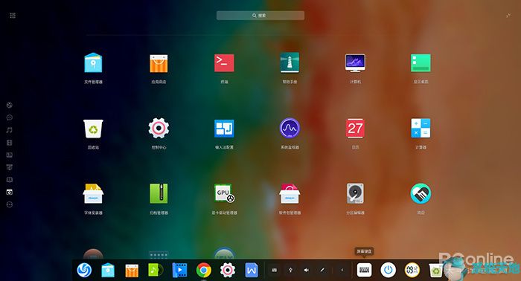Collapse the dock tray with the arrow
Image resolution: width=521 pixels, height=281 pixels.
pos(342,270)
